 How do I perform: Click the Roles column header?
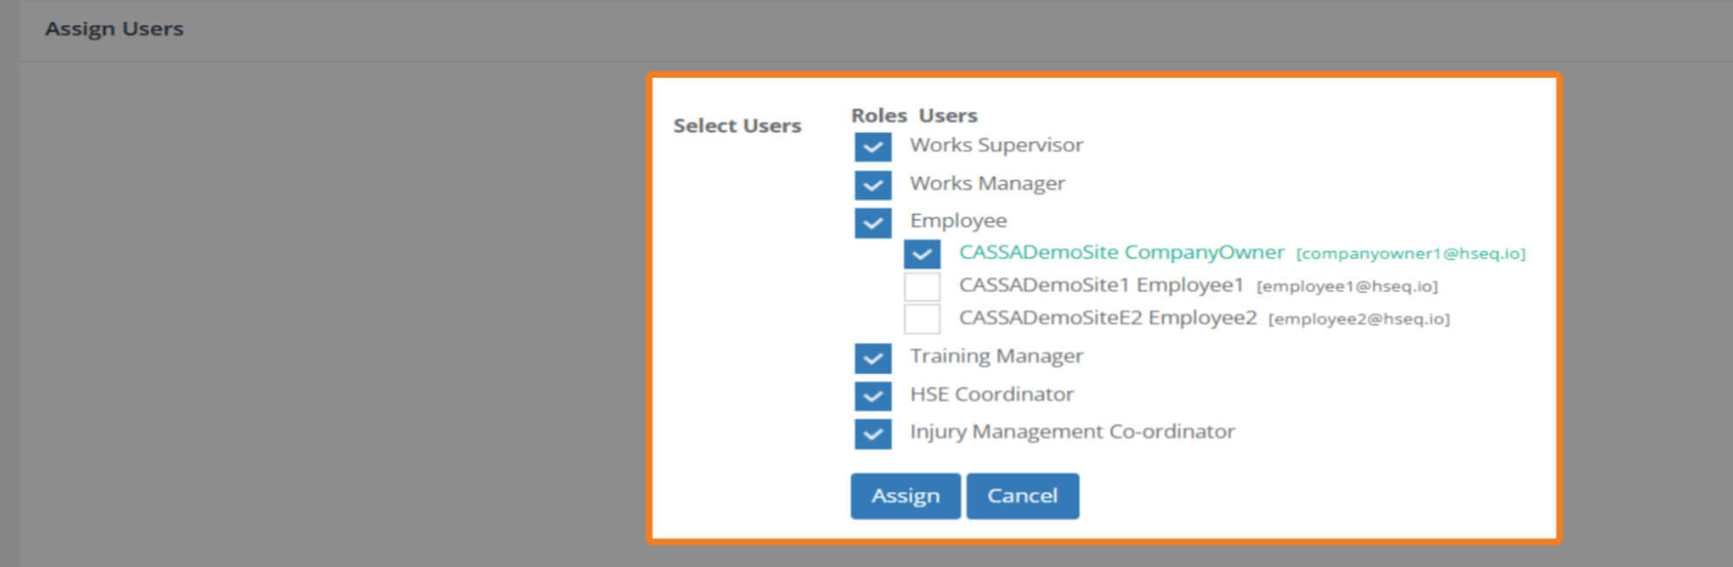pyautogui.click(x=879, y=116)
